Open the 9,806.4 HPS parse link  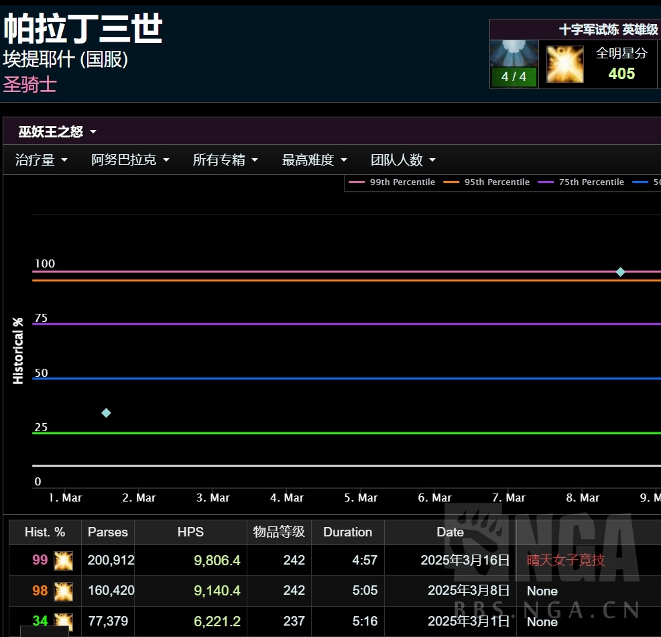(217, 560)
